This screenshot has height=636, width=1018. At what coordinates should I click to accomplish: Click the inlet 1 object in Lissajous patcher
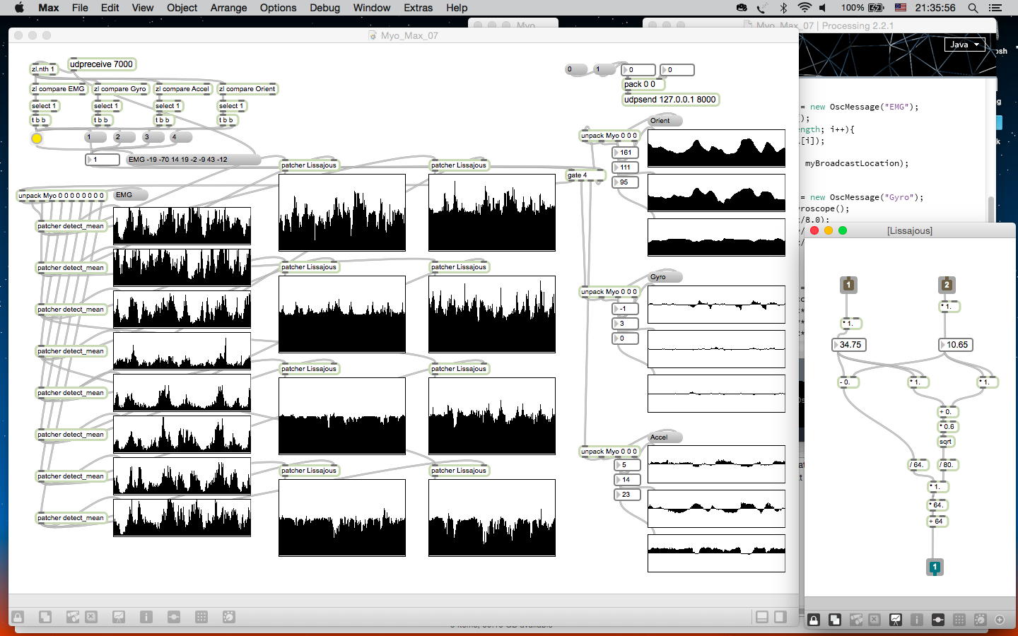coord(848,285)
